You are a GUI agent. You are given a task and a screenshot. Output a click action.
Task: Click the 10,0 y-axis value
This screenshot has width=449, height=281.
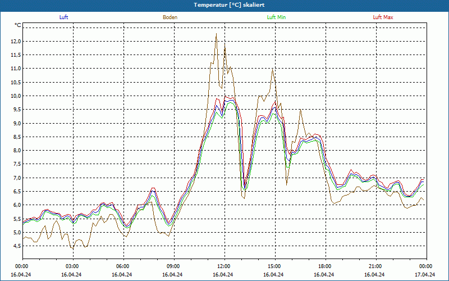(x=16, y=96)
